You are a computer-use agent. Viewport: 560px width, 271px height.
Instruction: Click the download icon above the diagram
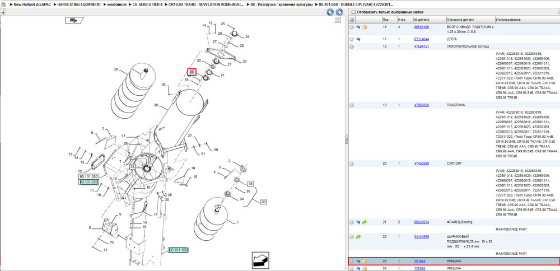point(3,12)
